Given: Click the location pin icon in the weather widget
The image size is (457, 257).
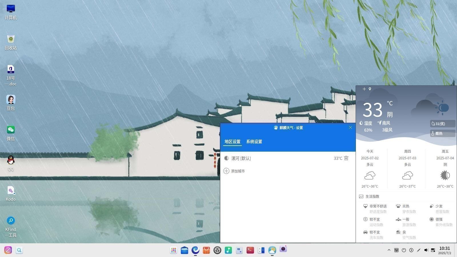Looking at the screenshot, I should click(x=370, y=89).
